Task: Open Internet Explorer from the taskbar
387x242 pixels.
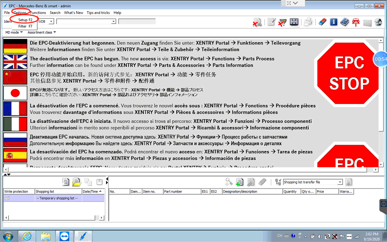Action: (27, 236)
